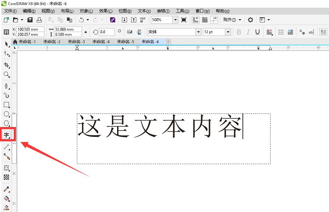Open the zoom level dropdown 500%
Viewport: 329px width, 212px height.
click(x=176, y=20)
